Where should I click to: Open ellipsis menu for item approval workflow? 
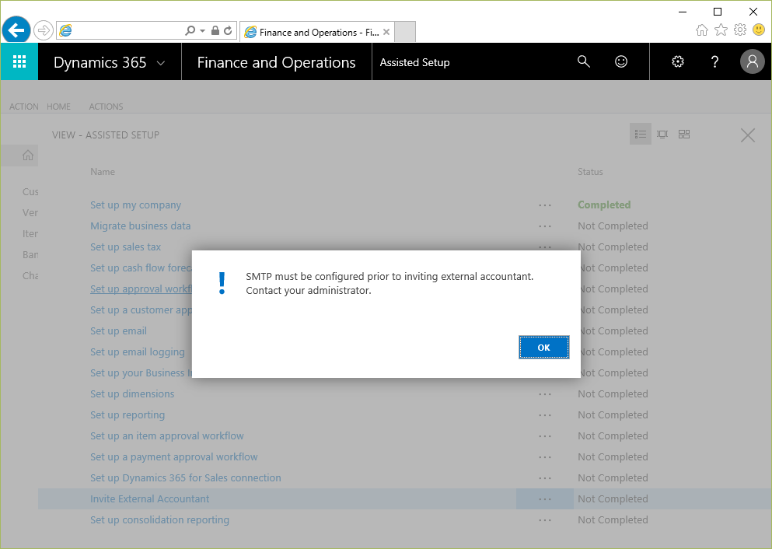(545, 436)
